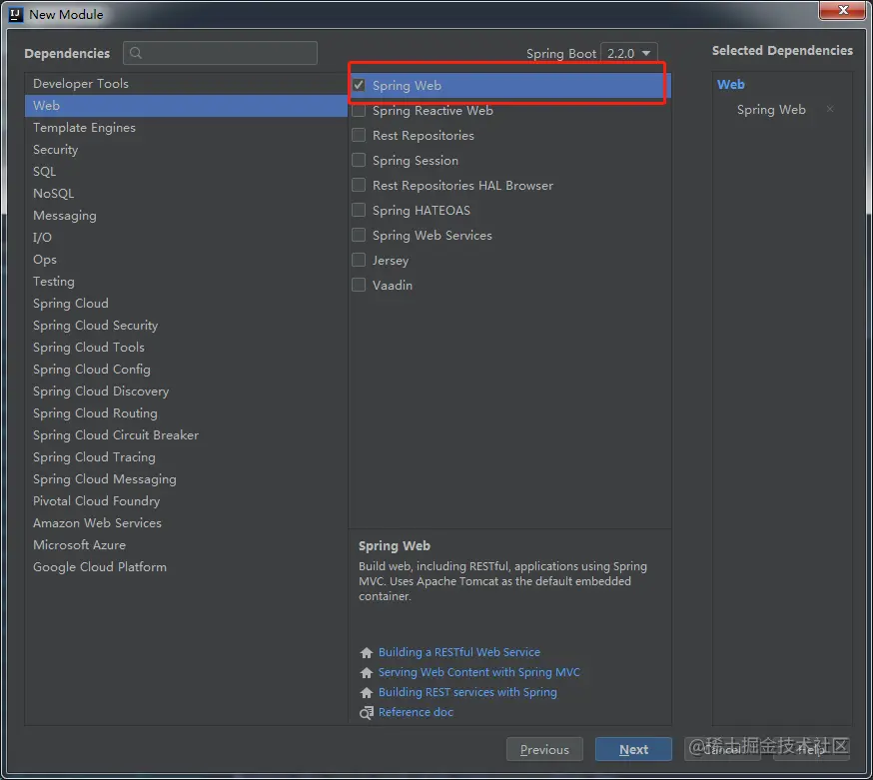
Task: Open Google Cloud Platform category
Action: pyautogui.click(x=186, y=567)
